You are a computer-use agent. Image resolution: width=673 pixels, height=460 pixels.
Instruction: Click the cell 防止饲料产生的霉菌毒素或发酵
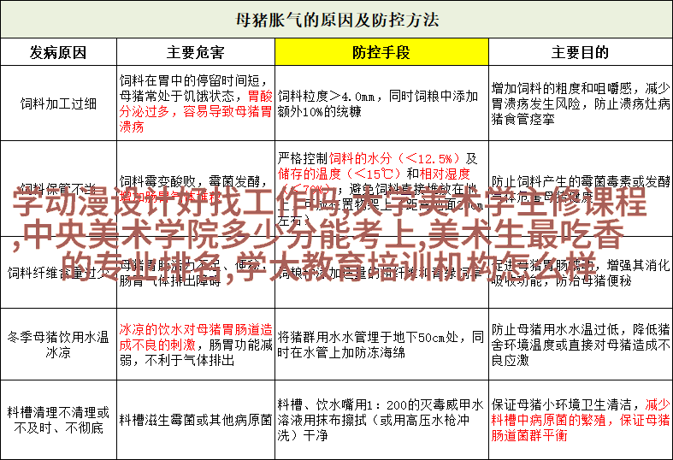[x=581, y=189]
